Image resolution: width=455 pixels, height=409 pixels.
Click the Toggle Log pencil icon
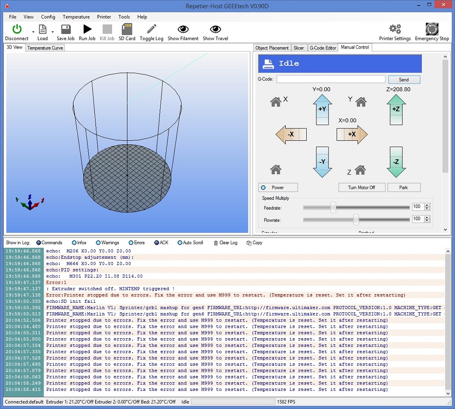pos(152,30)
